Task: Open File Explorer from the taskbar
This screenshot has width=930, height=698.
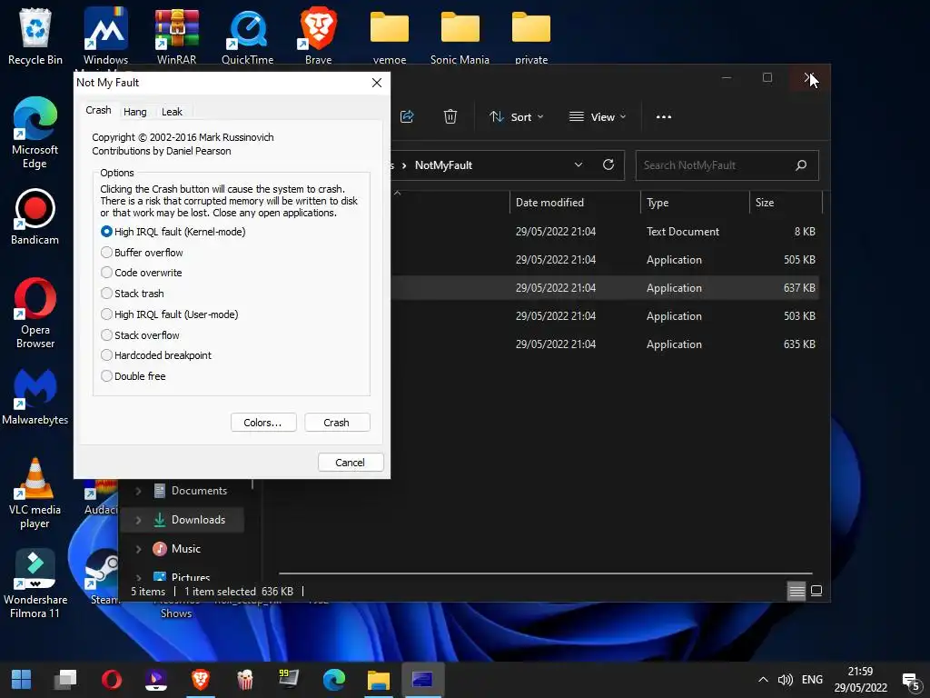Action: point(379,679)
